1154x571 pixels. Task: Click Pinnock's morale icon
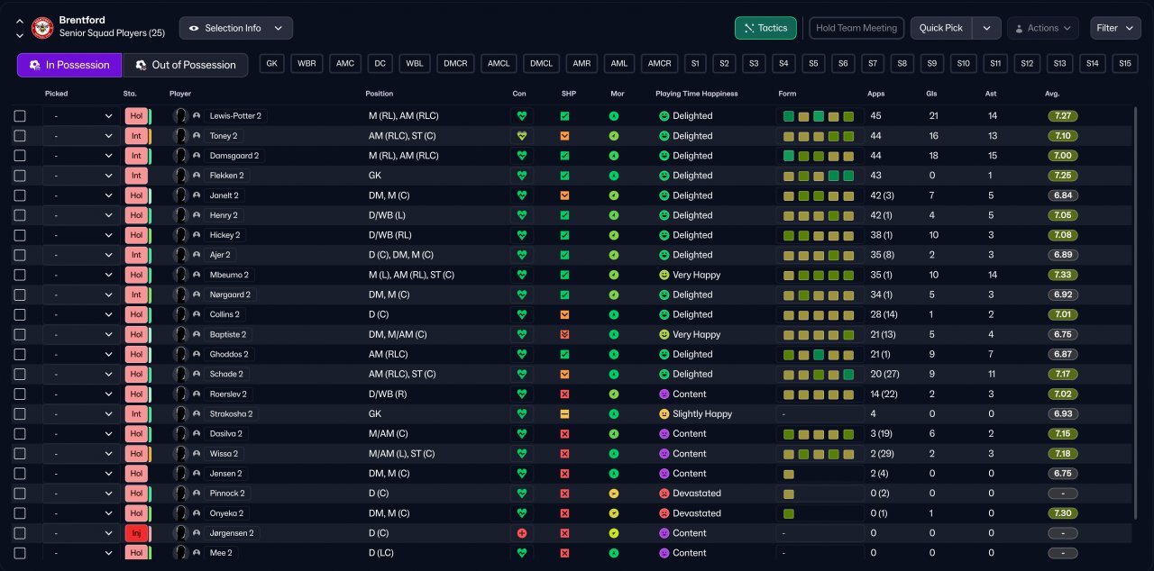pyautogui.click(x=614, y=494)
